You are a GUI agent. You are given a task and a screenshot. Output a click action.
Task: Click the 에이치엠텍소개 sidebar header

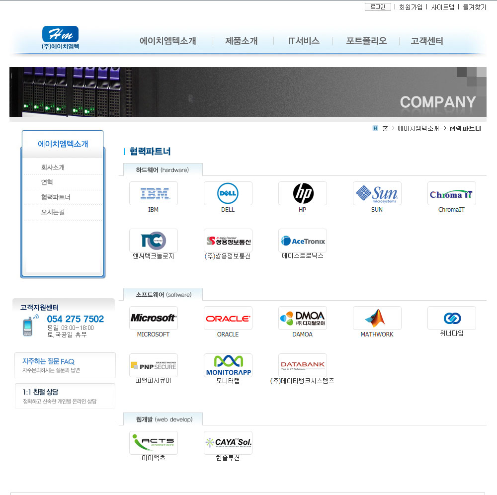63,144
